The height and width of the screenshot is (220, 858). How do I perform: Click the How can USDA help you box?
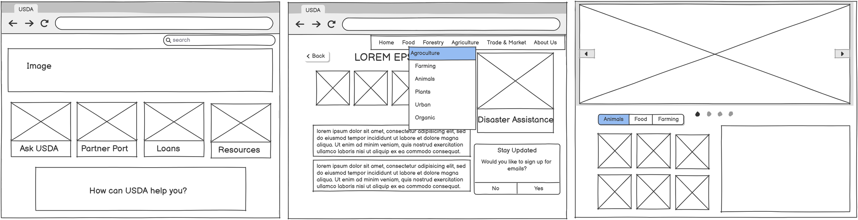[x=141, y=189]
